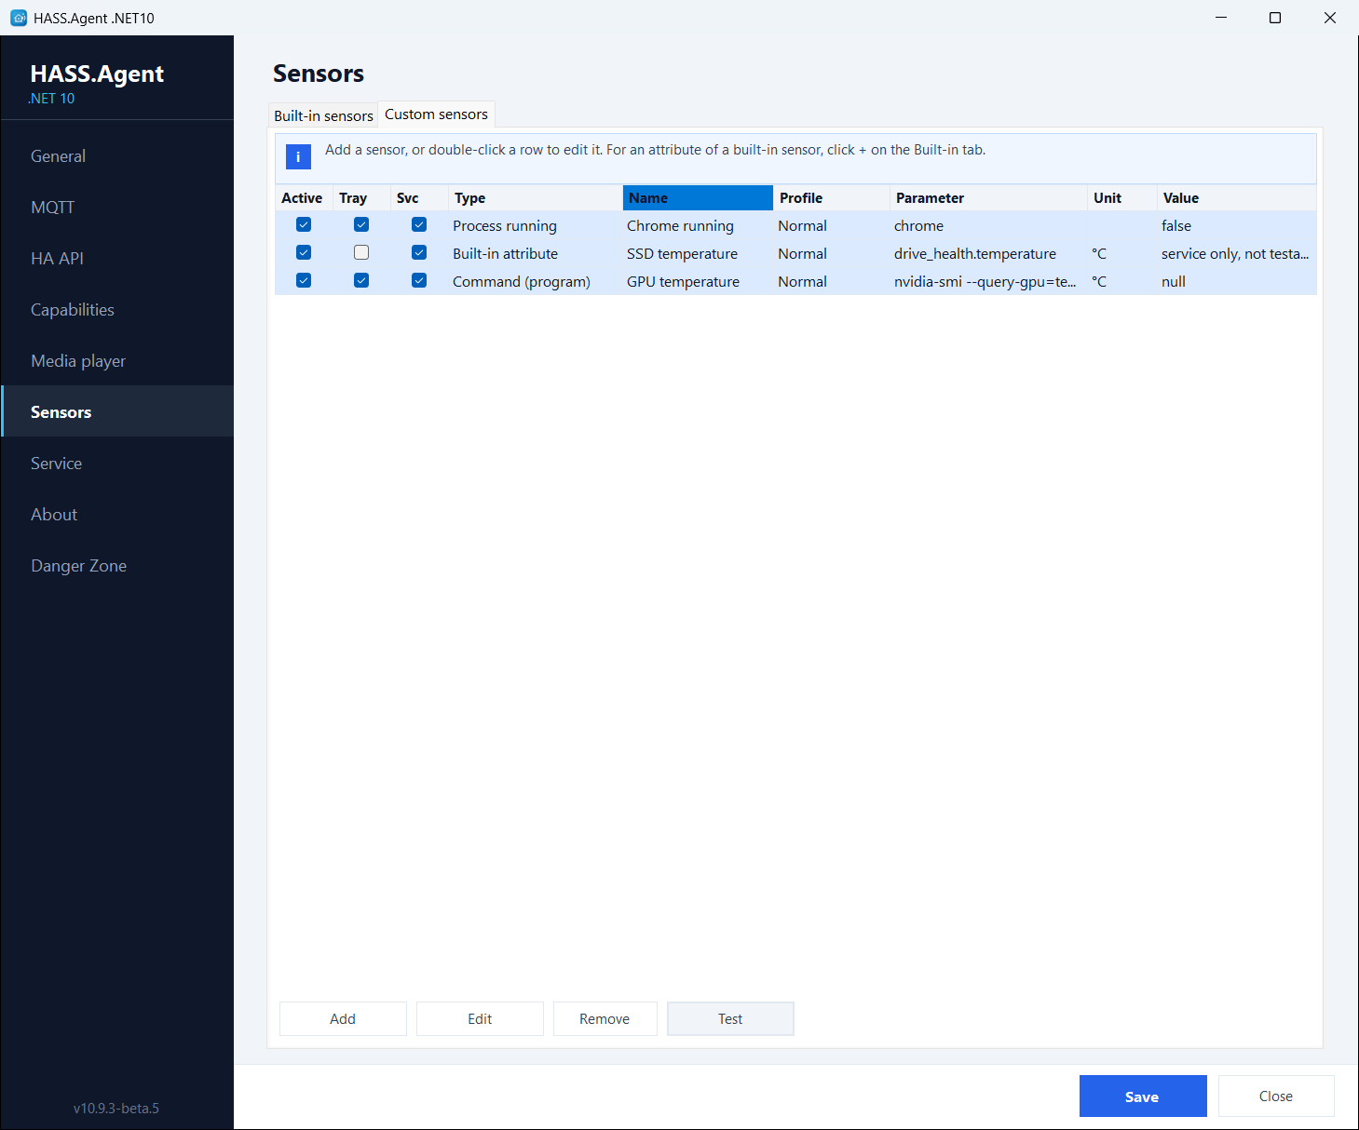Toggle Tray checkbox for Chrome running

pyautogui.click(x=361, y=224)
